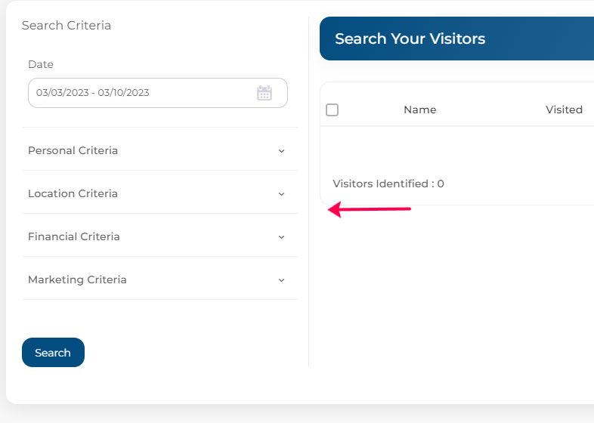Viewport: 594px width, 423px height.
Task: Open the calendar icon in Date field
Action: (x=265, y=93)
